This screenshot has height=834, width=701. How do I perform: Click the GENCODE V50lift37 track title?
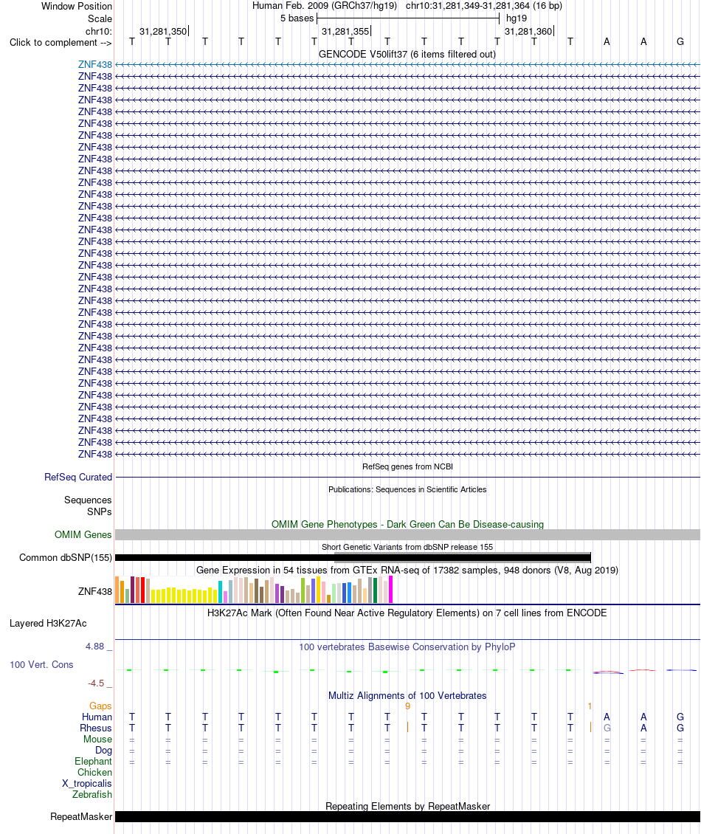(407, 55)
